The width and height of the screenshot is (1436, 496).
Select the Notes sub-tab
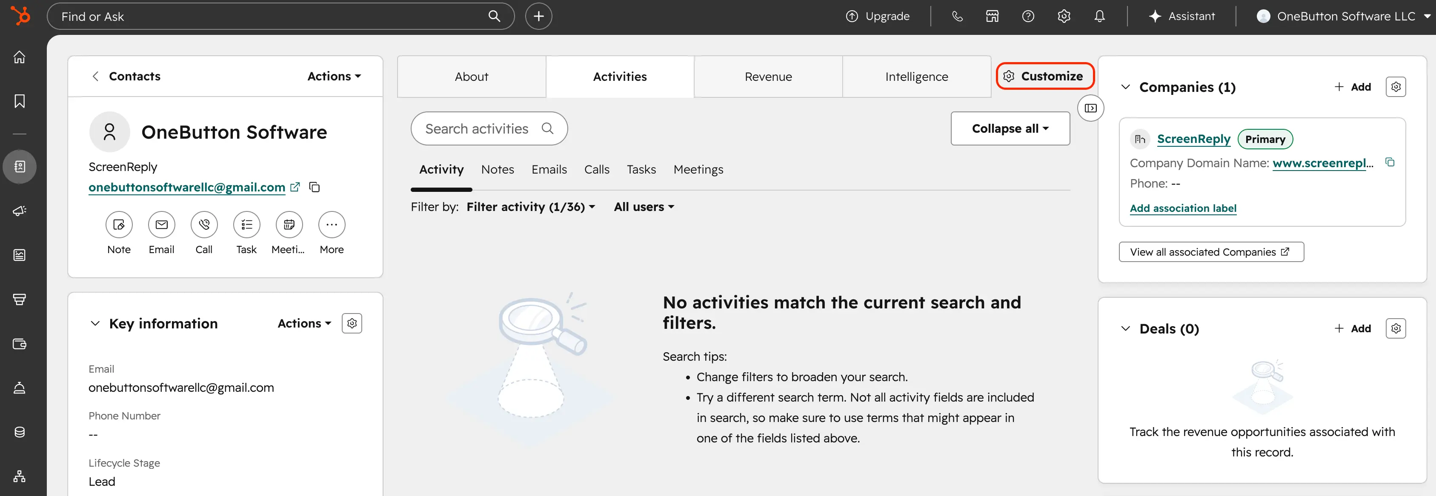pos(498,169)
